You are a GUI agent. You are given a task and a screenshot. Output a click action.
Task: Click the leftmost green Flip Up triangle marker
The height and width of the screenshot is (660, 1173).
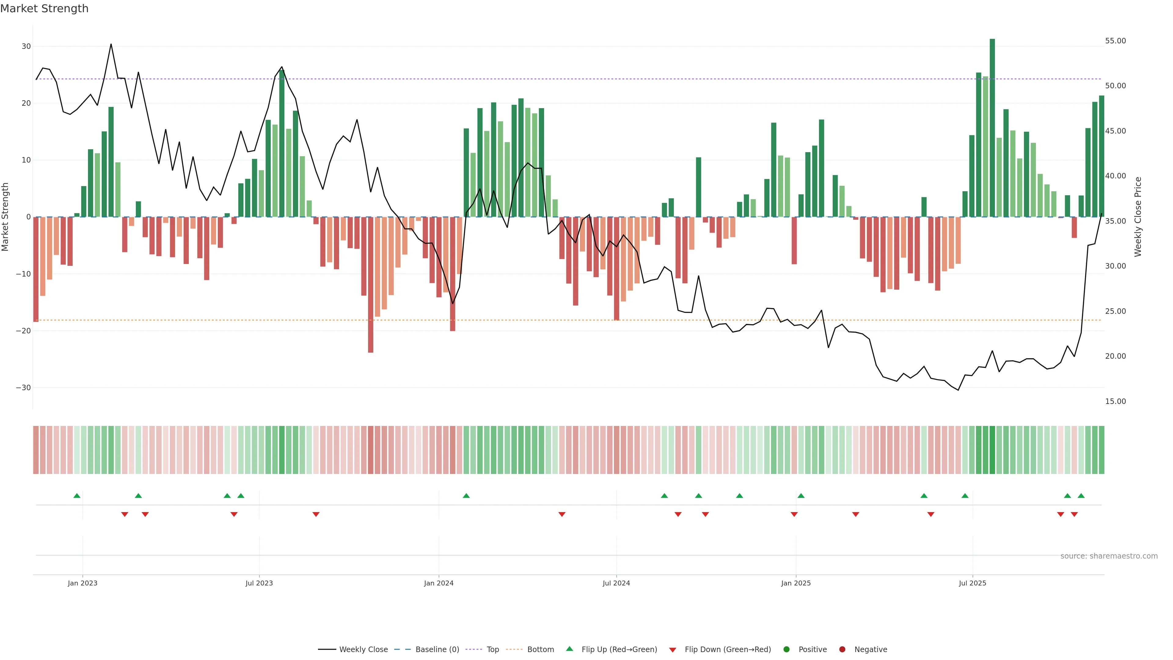tap(77, 496)
